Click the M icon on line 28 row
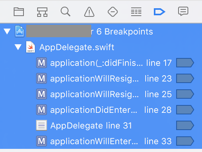Viewport: 202px width, 152px height. click(x=41, y=110)
